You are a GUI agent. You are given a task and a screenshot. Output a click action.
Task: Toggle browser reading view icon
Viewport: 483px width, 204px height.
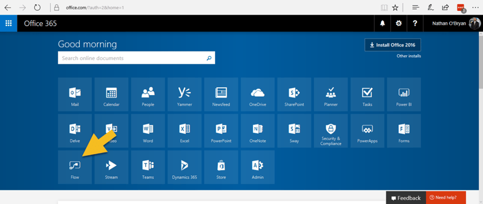384,8
